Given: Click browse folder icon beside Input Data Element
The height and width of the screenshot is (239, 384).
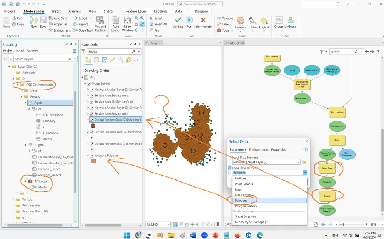Looking at the screenshot, I should 304,162.
